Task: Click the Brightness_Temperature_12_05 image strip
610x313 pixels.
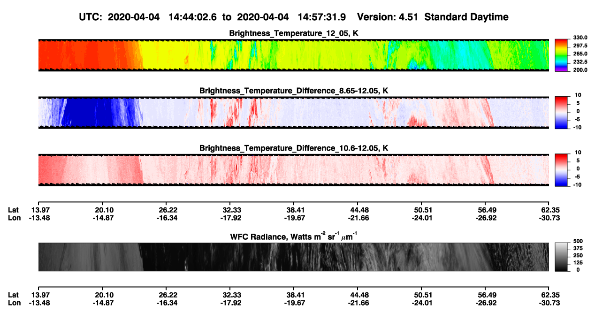Action: coord(293,55)
